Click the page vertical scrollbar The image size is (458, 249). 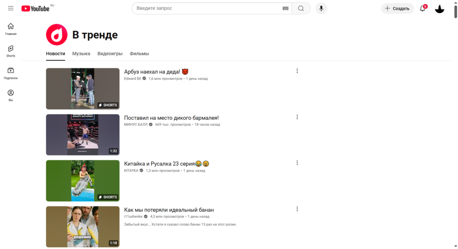tap(456, 12)
